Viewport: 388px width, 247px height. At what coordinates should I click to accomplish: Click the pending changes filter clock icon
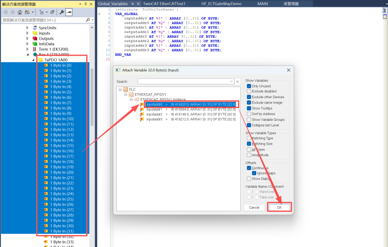(42, 12)
